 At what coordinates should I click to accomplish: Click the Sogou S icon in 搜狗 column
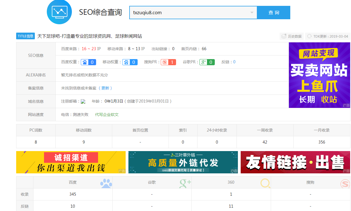click(345, 183)
